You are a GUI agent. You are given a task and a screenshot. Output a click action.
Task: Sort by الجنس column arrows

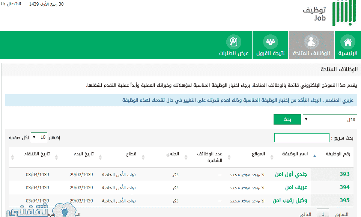click(x=143, y=157)
